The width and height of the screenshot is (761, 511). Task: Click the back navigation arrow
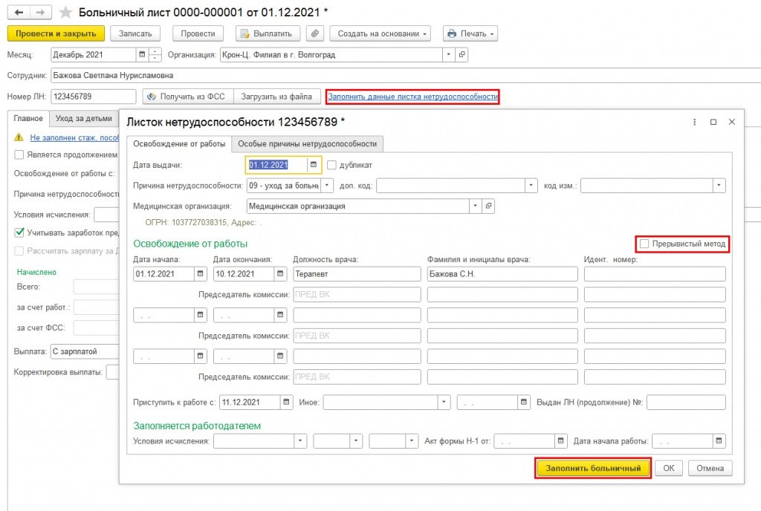(x=19, y=12)
